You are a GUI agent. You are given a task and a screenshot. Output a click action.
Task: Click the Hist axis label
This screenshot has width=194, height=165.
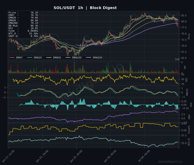[x=191, y=105]
